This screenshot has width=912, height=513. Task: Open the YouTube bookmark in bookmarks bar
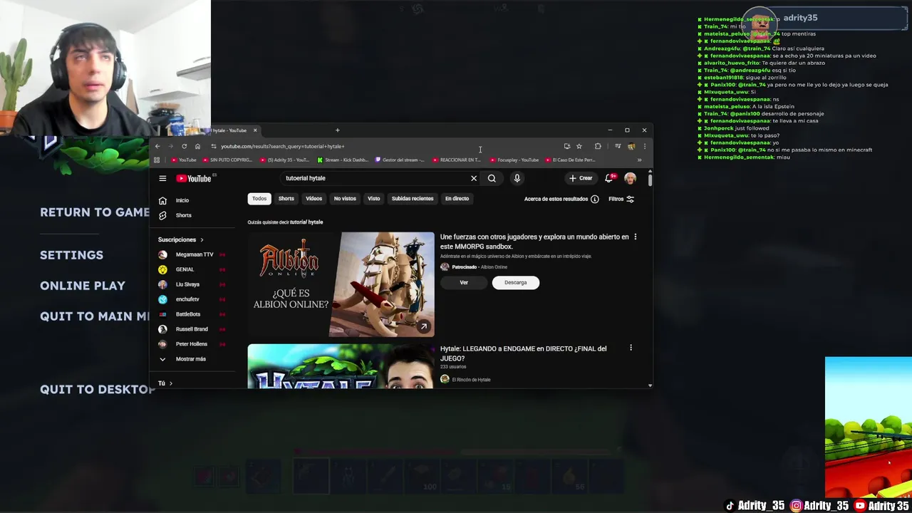184,160
